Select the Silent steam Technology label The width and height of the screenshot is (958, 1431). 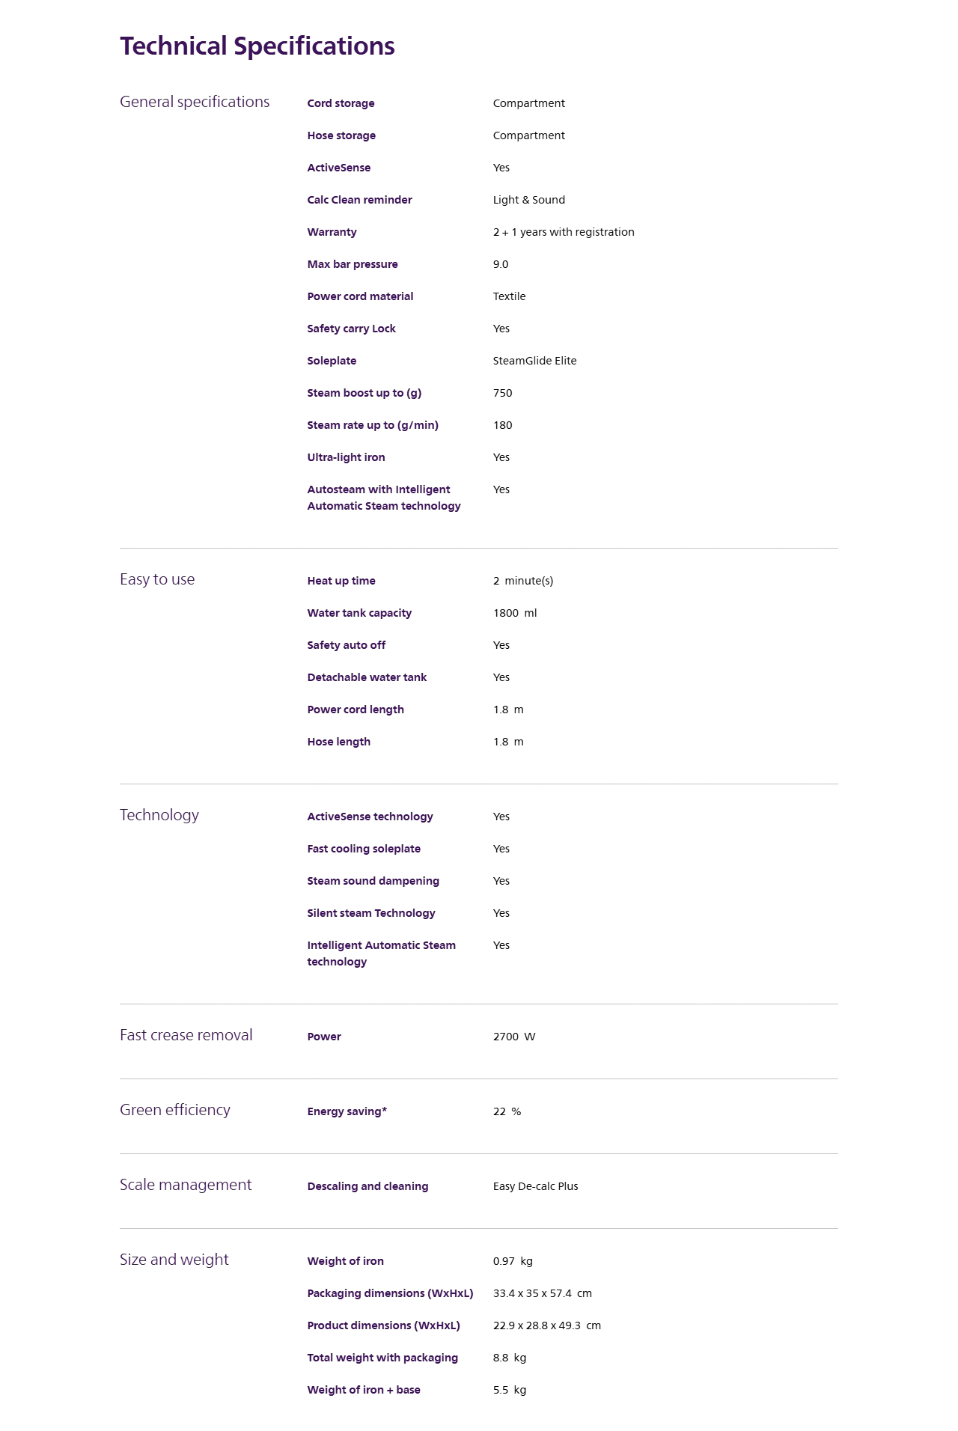[370, 913]
